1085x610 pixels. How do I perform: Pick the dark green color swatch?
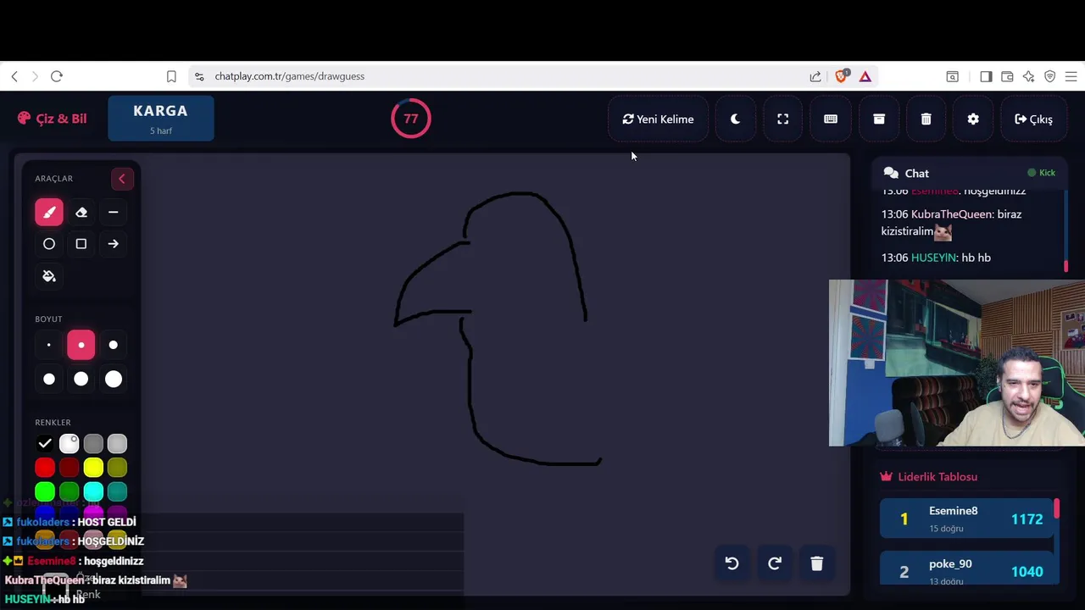[70, 491]
